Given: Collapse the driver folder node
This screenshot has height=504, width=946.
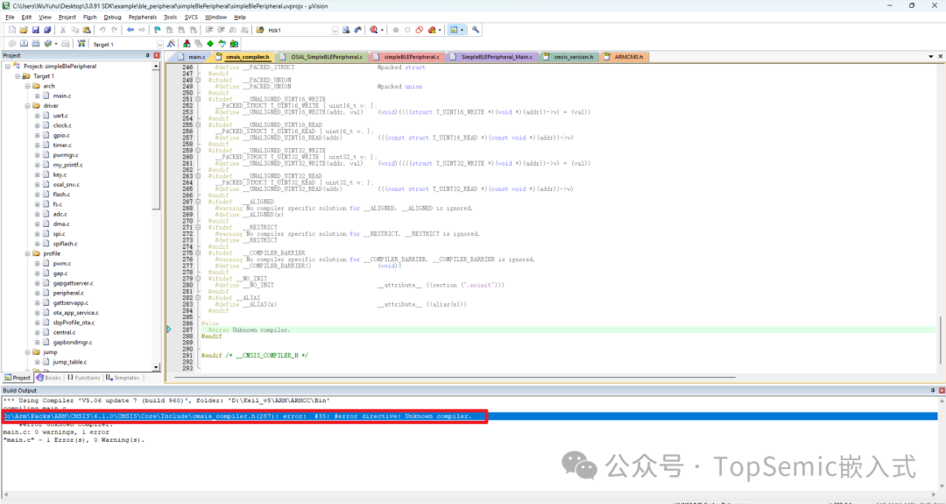Looking at the screenshot, I should coord(27,106).
